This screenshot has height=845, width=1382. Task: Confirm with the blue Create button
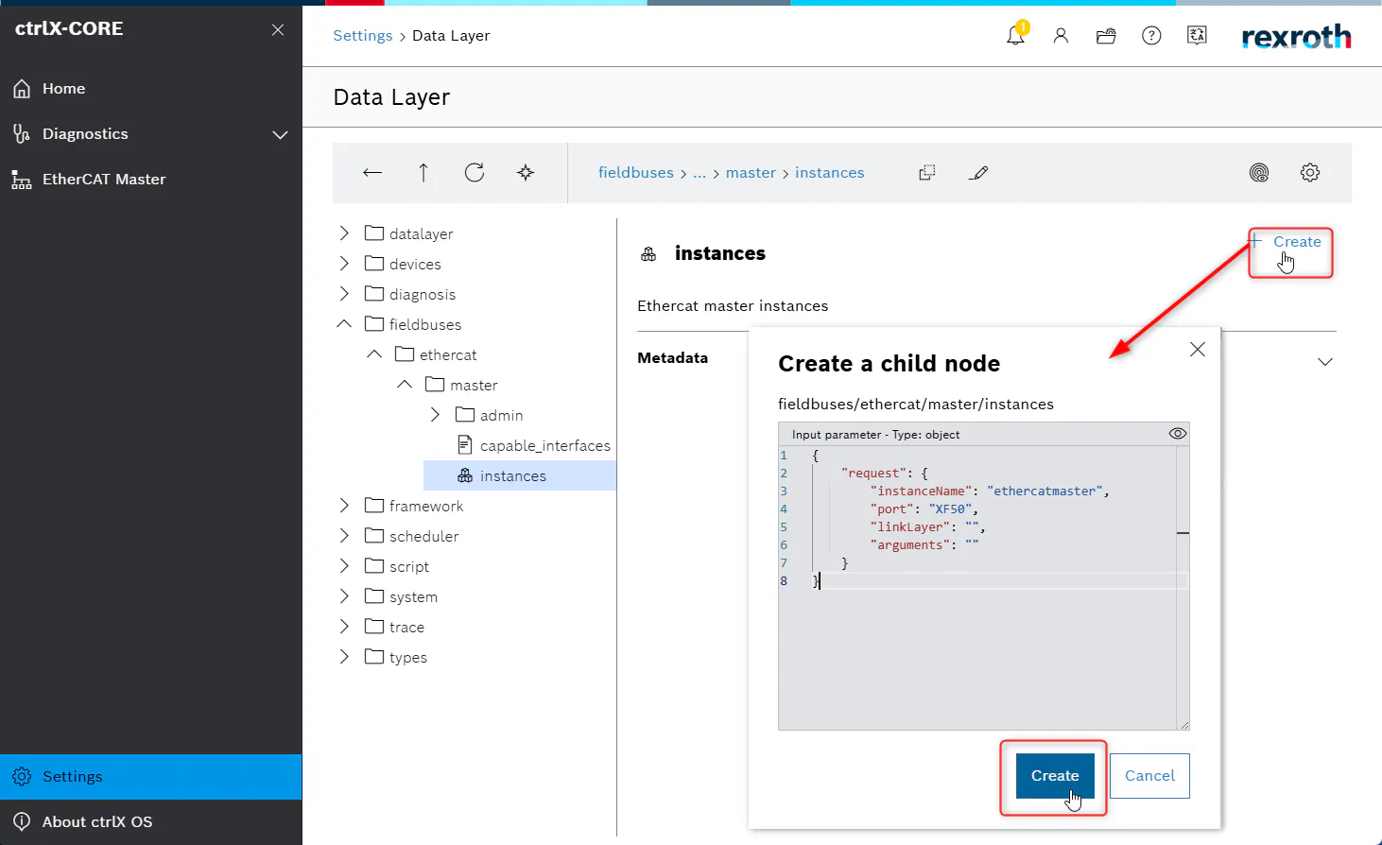point(1055,776)
